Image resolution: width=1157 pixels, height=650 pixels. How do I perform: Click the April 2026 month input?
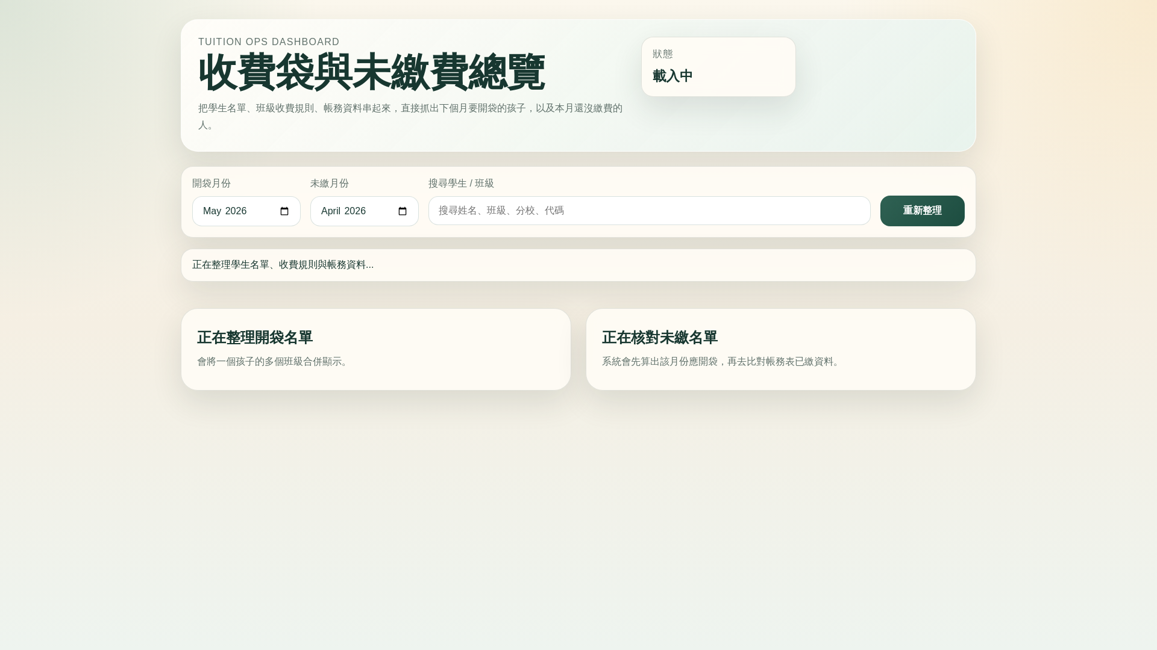pos(365,211)
